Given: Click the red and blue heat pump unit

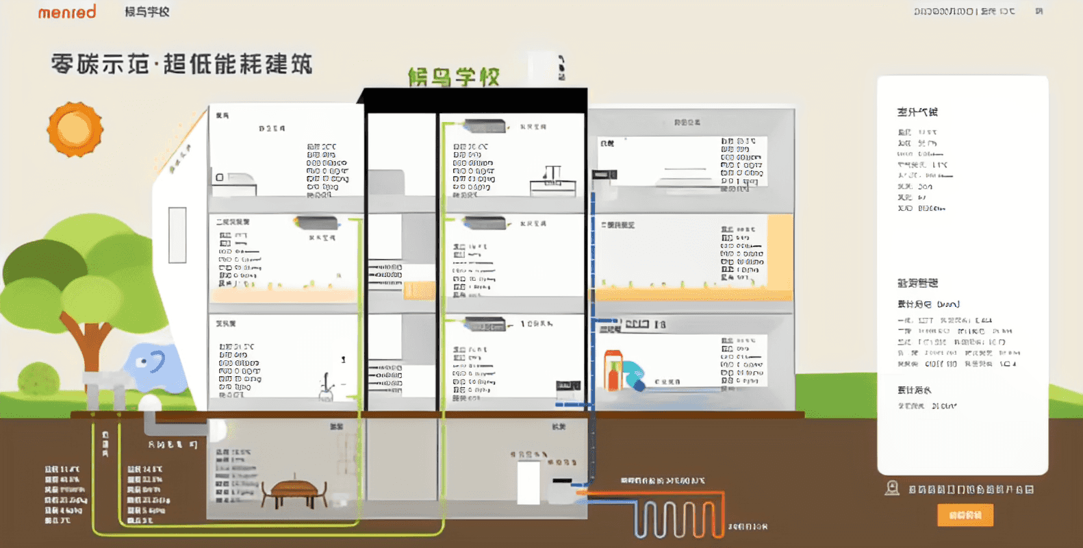Looking at the screenshot, I should (x=623, y=371).
